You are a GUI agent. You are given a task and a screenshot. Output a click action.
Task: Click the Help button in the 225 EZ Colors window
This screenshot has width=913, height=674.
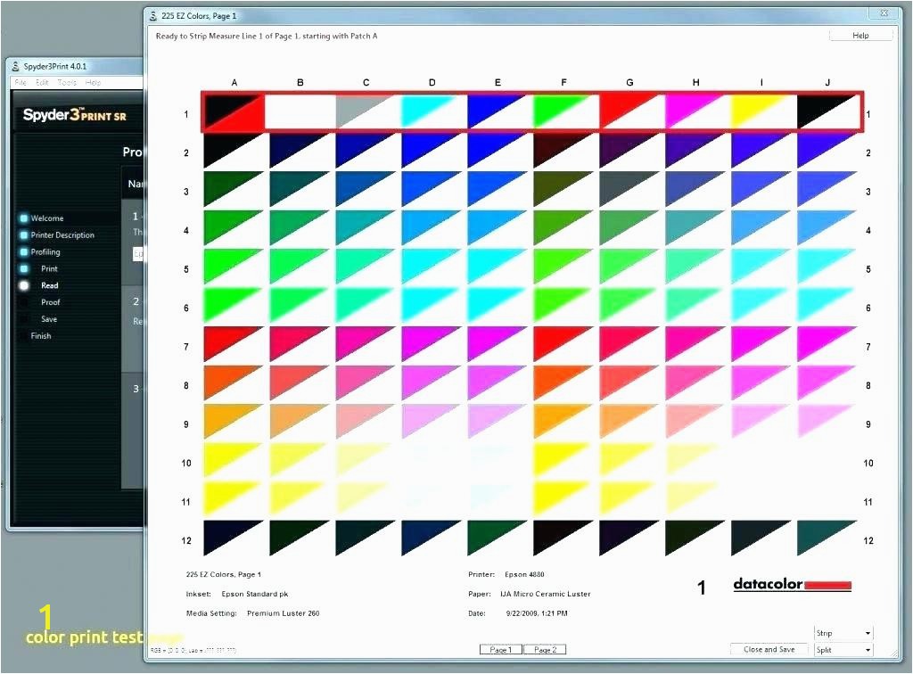[860, 36]
